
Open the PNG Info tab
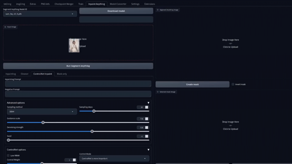click(x=45, y=4)
